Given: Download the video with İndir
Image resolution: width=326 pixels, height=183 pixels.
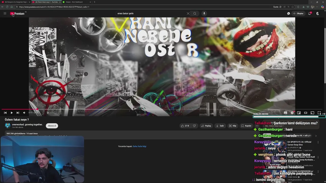Looking at the screenshot, I should click(220, 126).
